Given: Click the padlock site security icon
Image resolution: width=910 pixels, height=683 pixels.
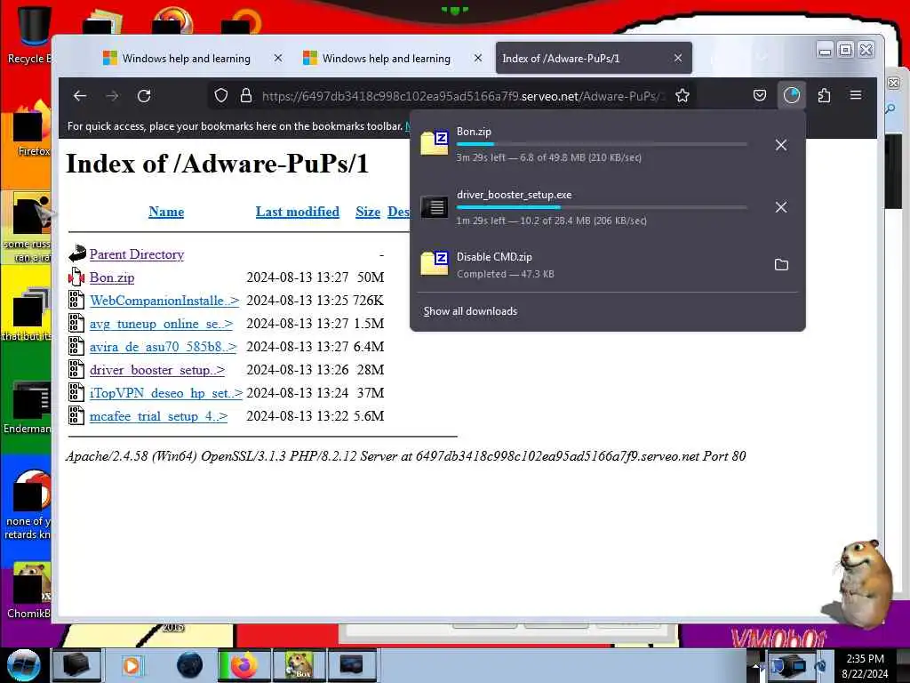Looking at the screenshot, I should [x=246, y=96].
